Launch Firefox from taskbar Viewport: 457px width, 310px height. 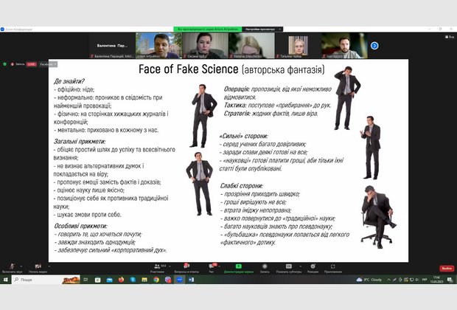point(121,280)
